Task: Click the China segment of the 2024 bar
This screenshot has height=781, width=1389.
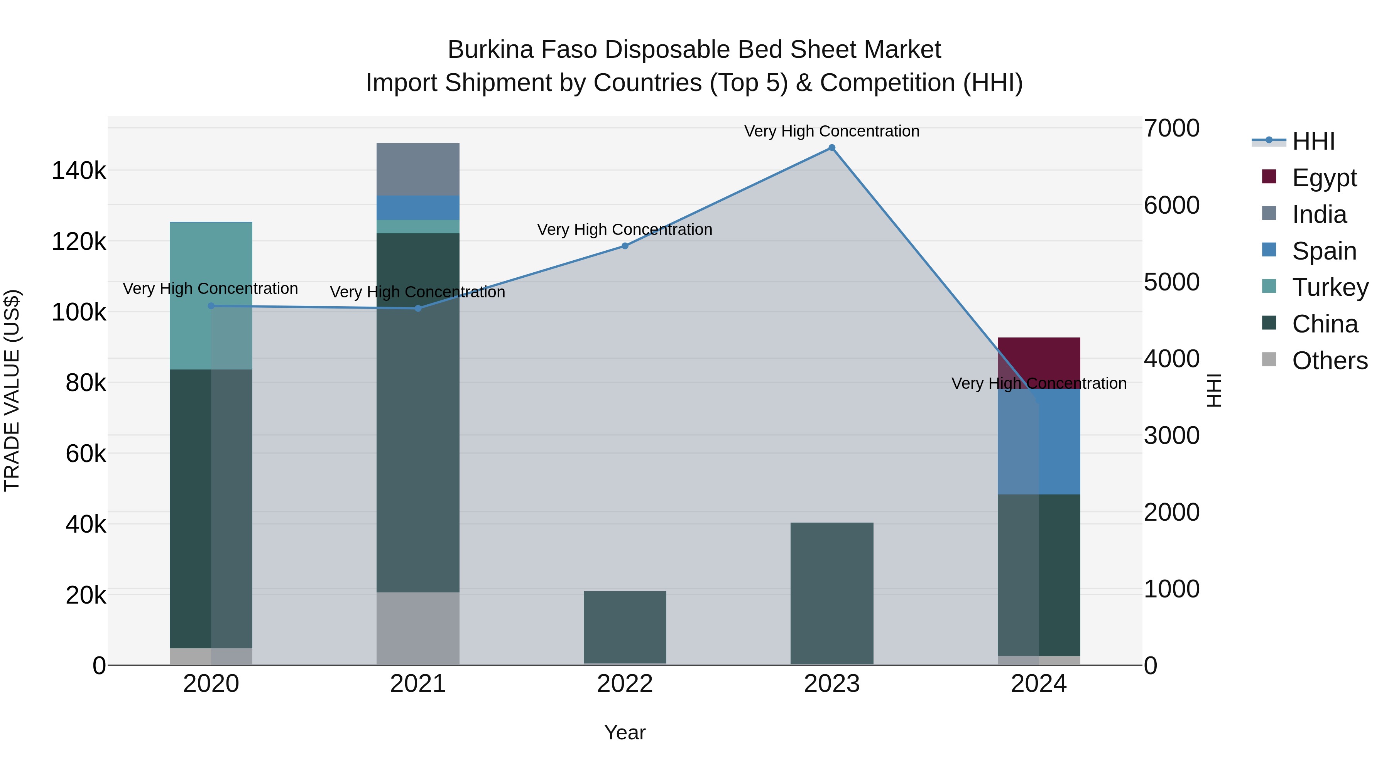Action: 1039,576
